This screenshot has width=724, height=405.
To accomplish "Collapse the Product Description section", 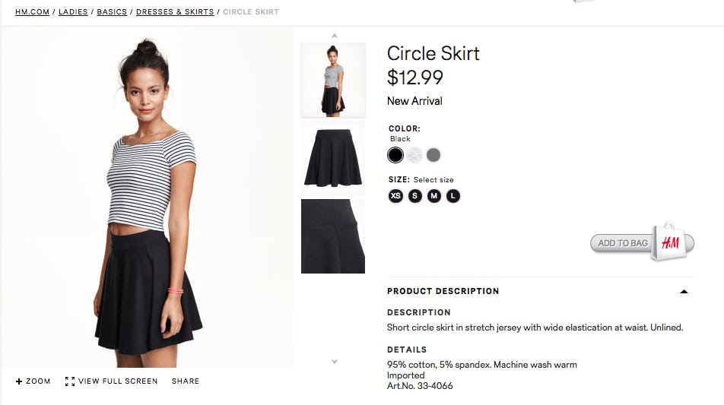I will click(x=684, y=291).
